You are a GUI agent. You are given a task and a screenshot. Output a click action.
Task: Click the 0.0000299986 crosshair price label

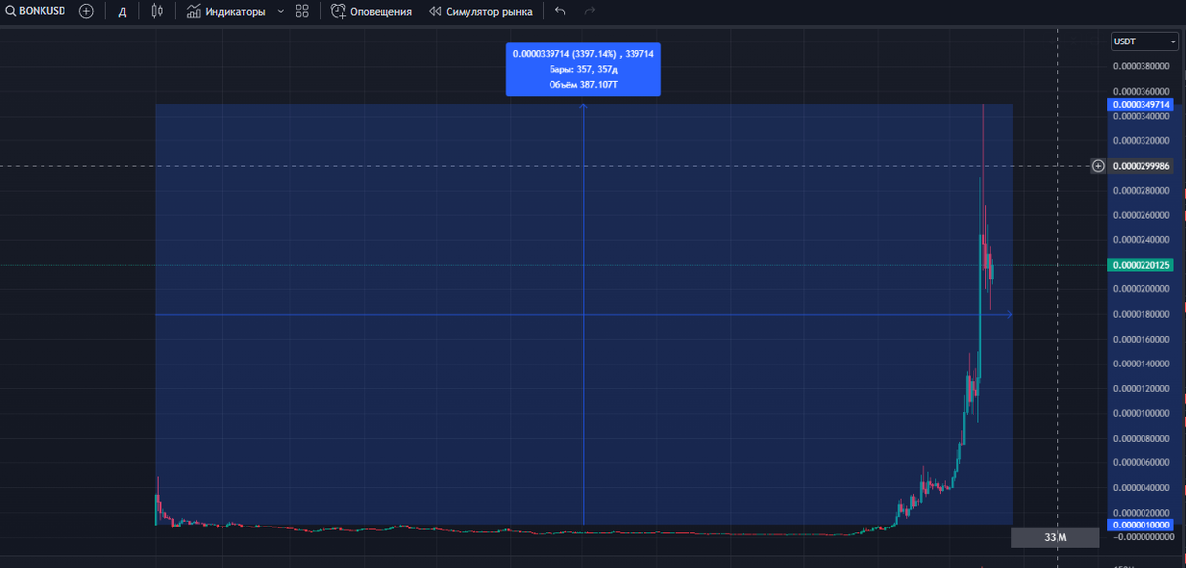coord(1141,166)
